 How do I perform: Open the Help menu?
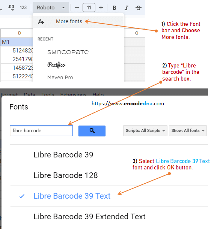click(98, 94)
